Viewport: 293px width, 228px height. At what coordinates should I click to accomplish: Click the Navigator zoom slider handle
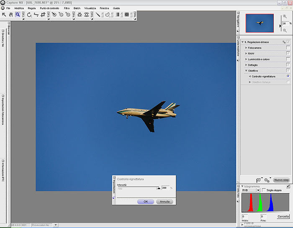click(280, 26)
